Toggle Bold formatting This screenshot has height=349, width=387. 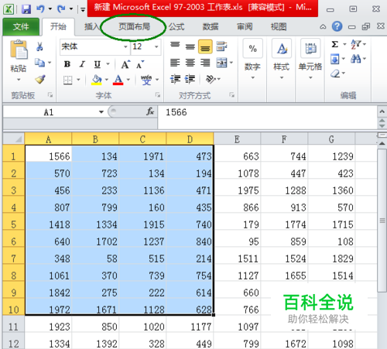[x=67, y=64]
